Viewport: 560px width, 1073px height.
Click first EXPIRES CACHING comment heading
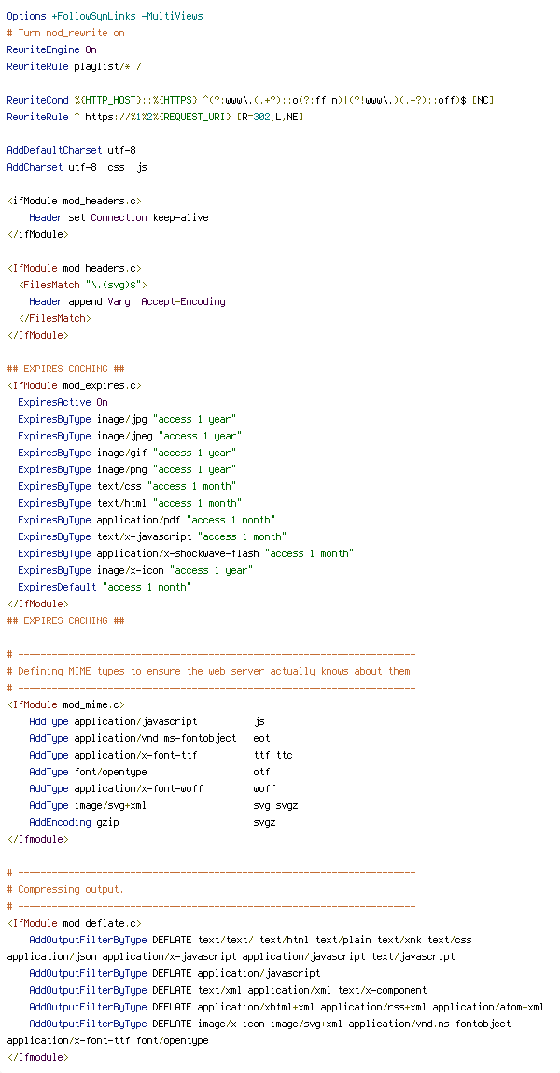(x=65, y=369)
